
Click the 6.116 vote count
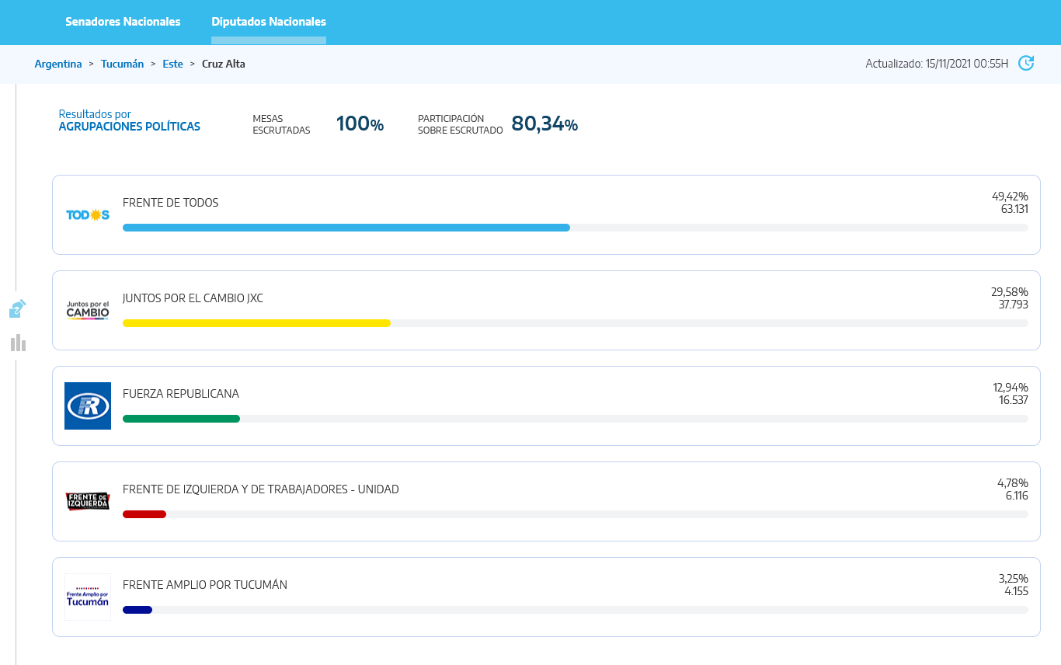[x=1017, y=496]
